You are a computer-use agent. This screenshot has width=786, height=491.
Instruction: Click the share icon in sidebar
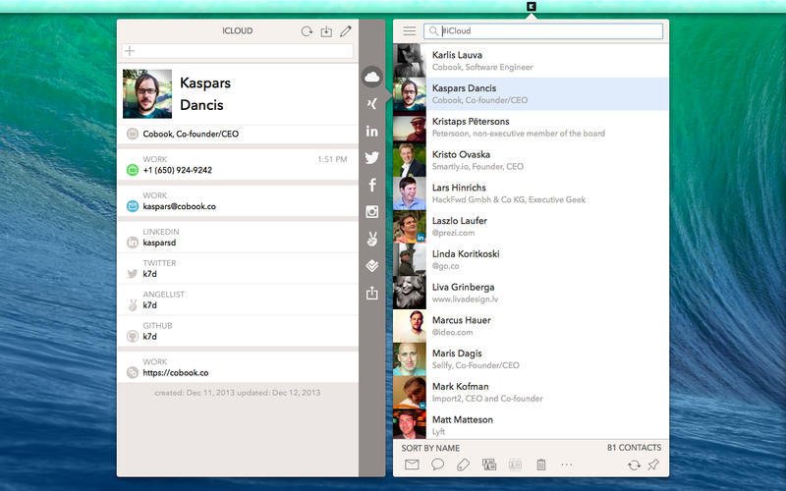[x=372, y=293]
